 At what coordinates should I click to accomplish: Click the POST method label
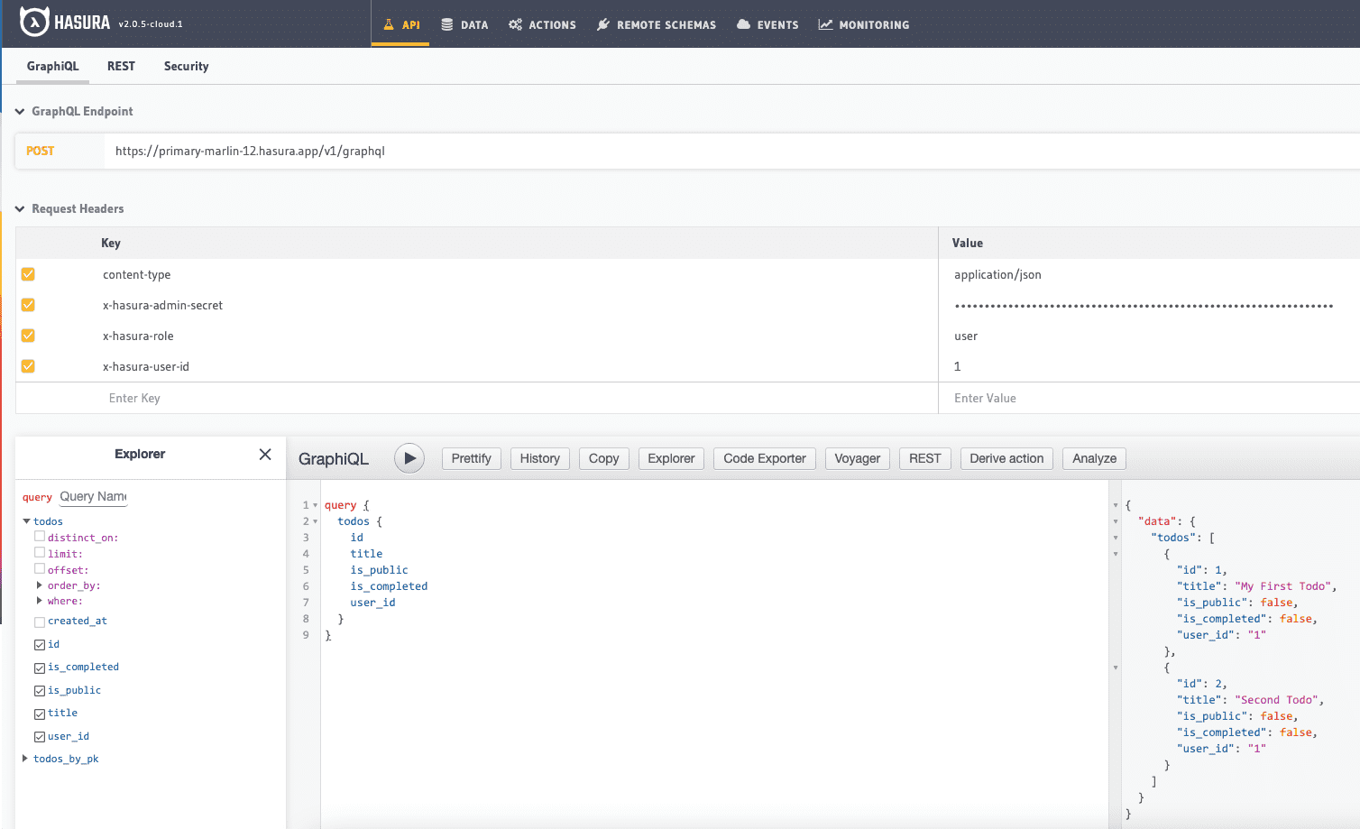(x=41, y=151)
